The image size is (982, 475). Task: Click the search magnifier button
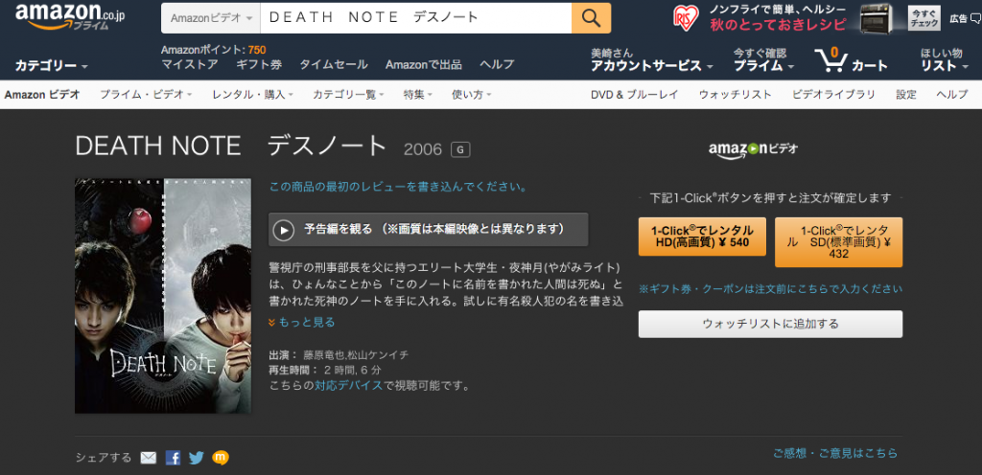click(x=591, y=18)
